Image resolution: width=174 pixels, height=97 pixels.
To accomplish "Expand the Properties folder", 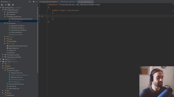I will click(5, 14).
